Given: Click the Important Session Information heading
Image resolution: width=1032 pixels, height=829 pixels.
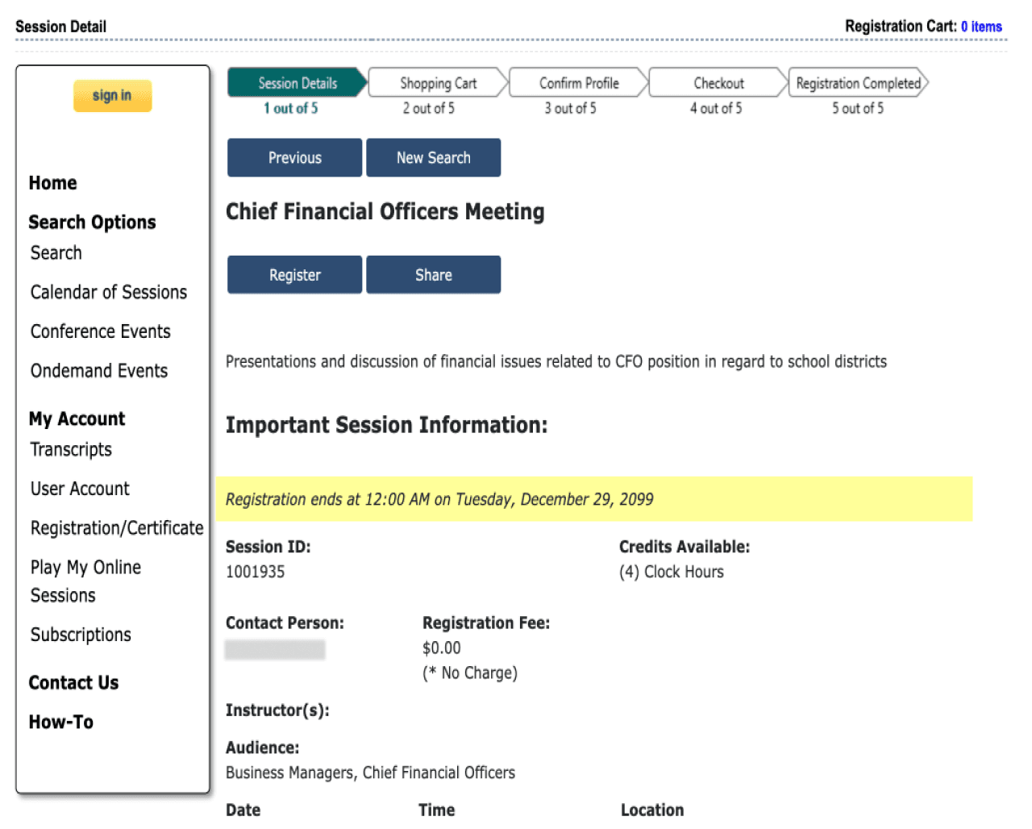Looking at the screenshot, I should coord(386,425).
